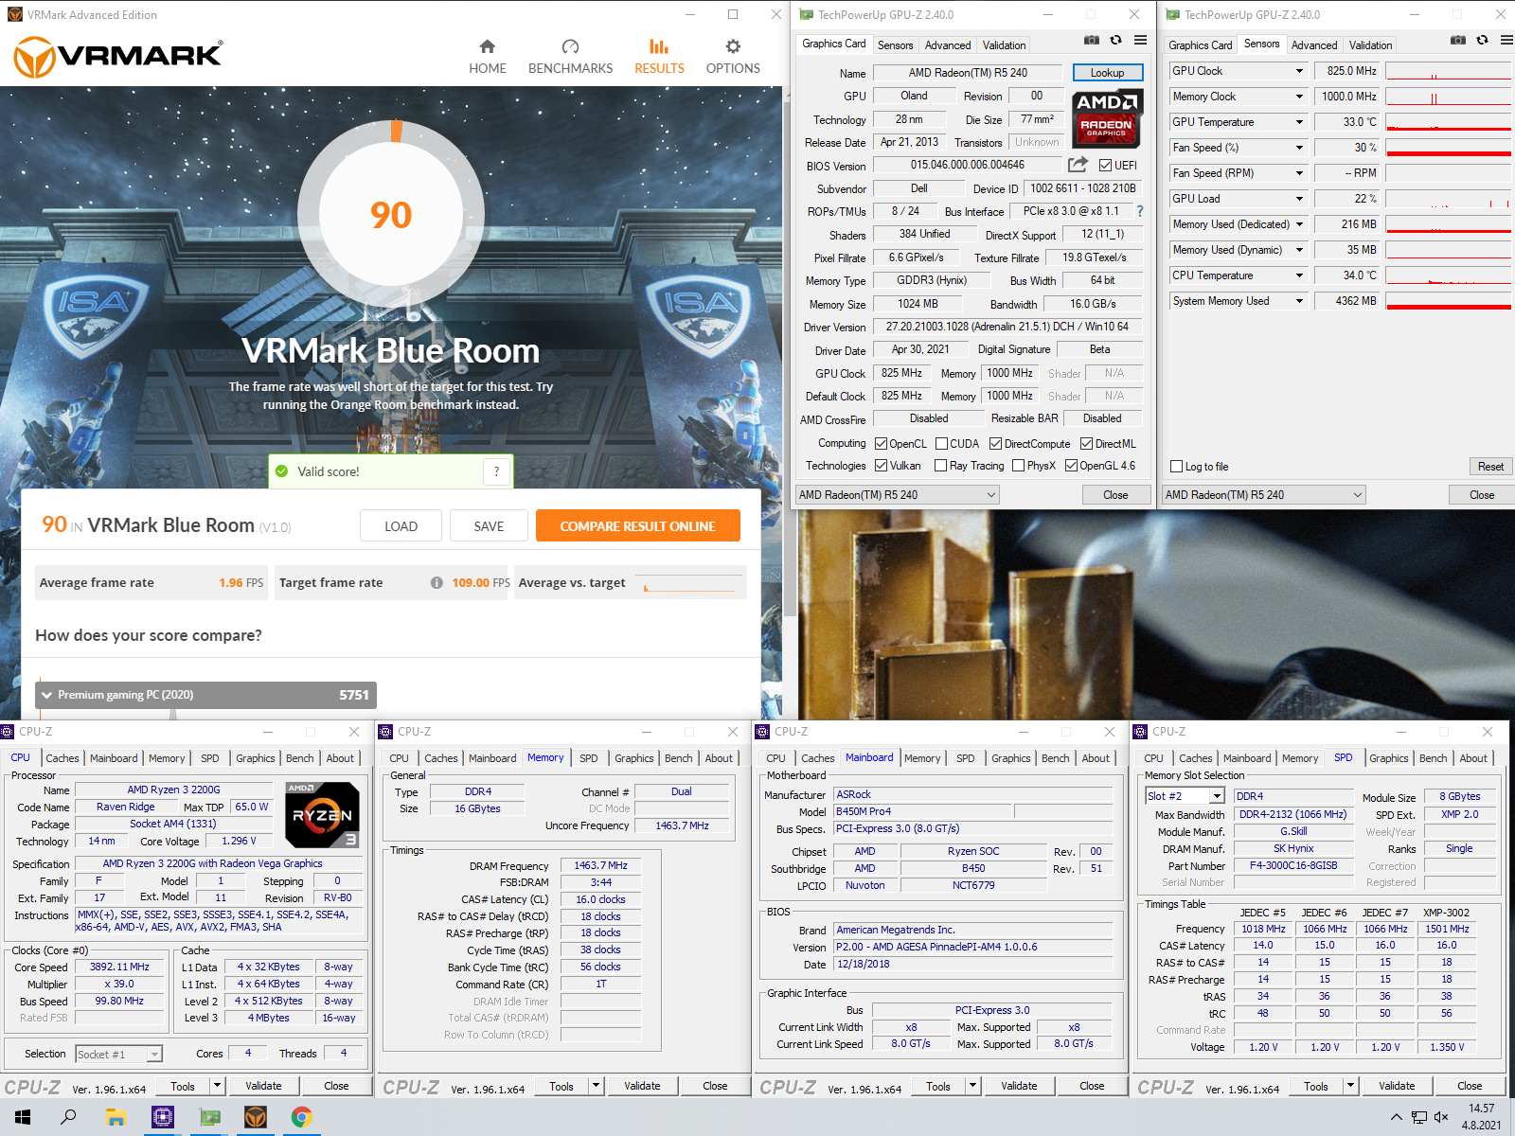Click the Ryzen 3 logo in CPU-Z

(x=322, y=814)
